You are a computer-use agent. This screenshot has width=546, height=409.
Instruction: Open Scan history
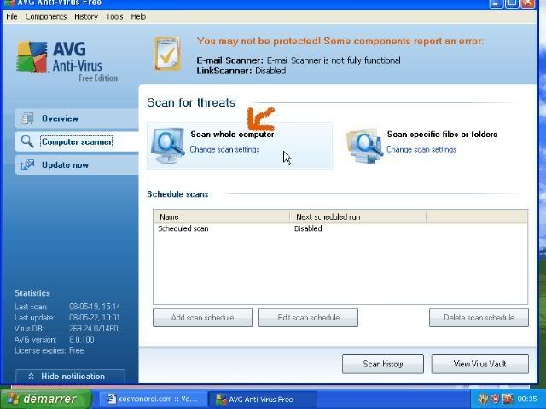click(x=383, y=364)
